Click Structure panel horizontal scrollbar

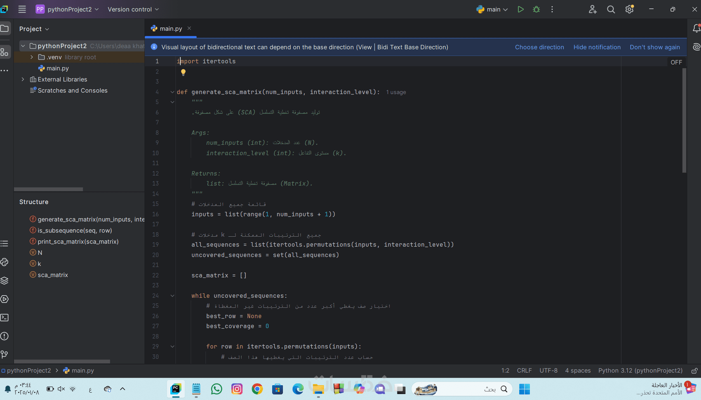pyautogui.click(x=62, y=361)
